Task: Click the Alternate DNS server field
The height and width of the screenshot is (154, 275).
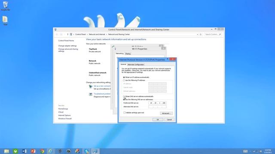Action: (x=157, y=107)
